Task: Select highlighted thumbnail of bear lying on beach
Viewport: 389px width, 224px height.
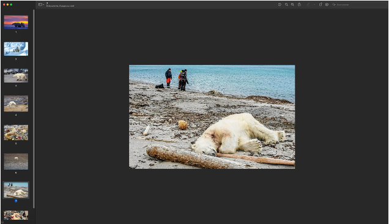Action: [16, 190]
